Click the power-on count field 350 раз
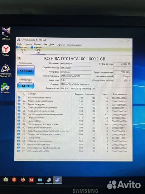Screen dimensions: 145x194 [x=122, y=76]
